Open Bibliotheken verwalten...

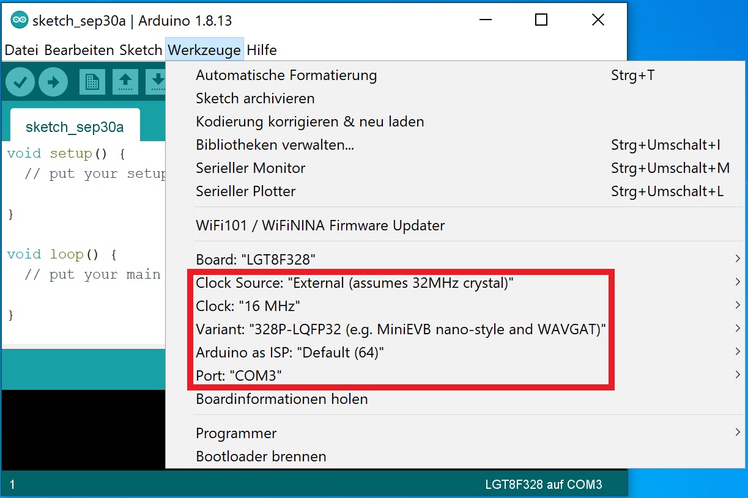pyautogui.click(x=456, y=145)
